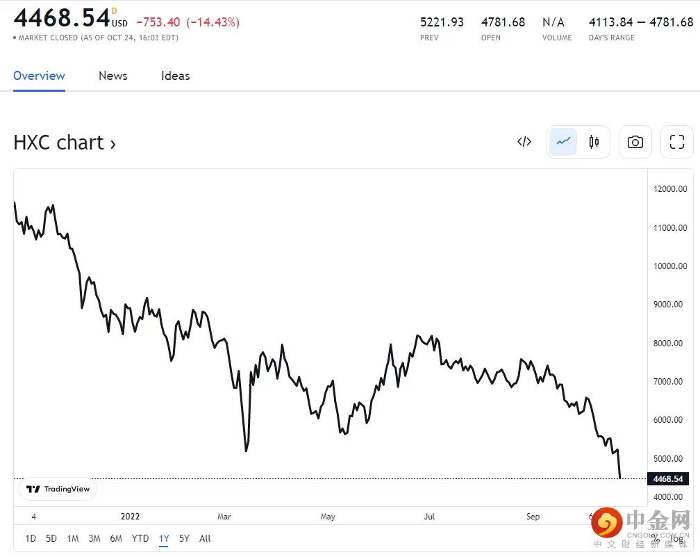The height and width of the screenshot is (557, 700).
Task: Switch to line chart style
Action: coord(563,142)
